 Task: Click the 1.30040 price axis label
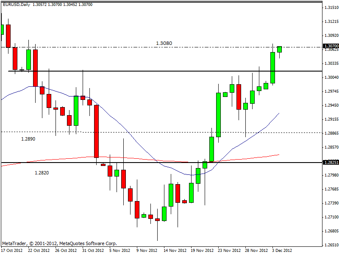click(x=331, y=77)
